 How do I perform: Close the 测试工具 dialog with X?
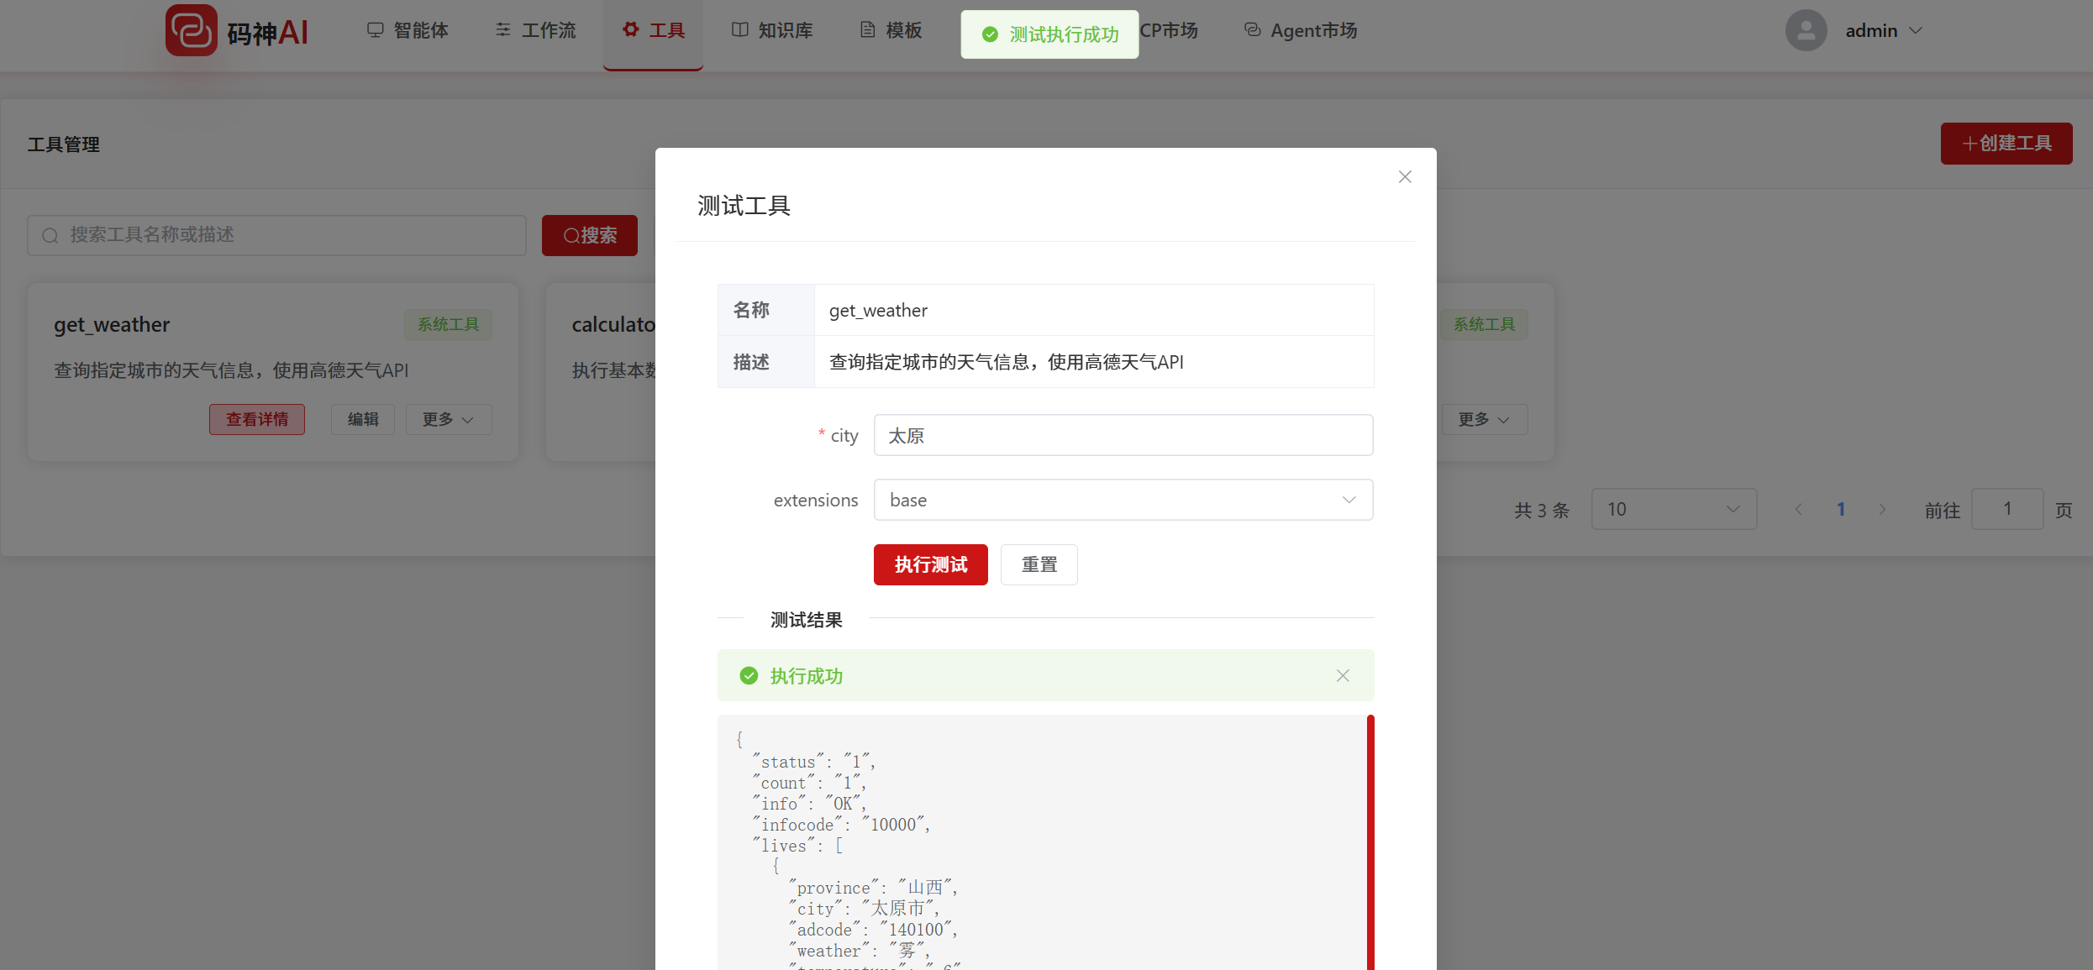click(1405, 177)
